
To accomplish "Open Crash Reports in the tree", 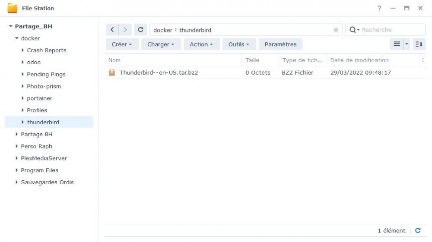I will [x=47, y=50].
